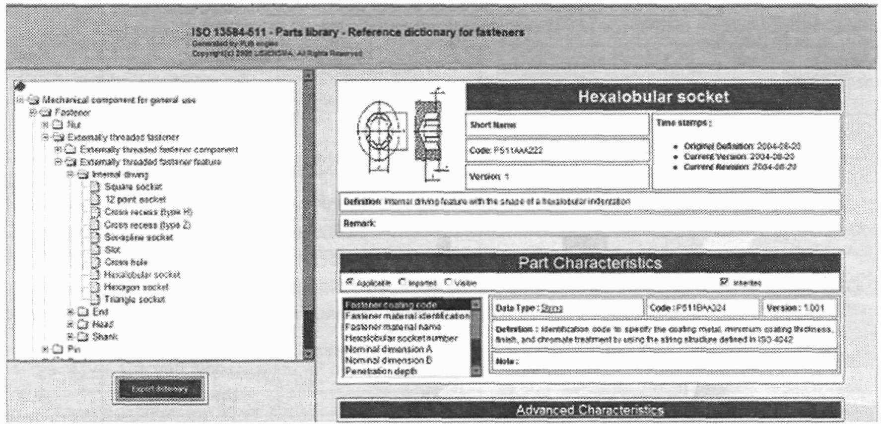Click the Nut folder icon

pos(58,124)
